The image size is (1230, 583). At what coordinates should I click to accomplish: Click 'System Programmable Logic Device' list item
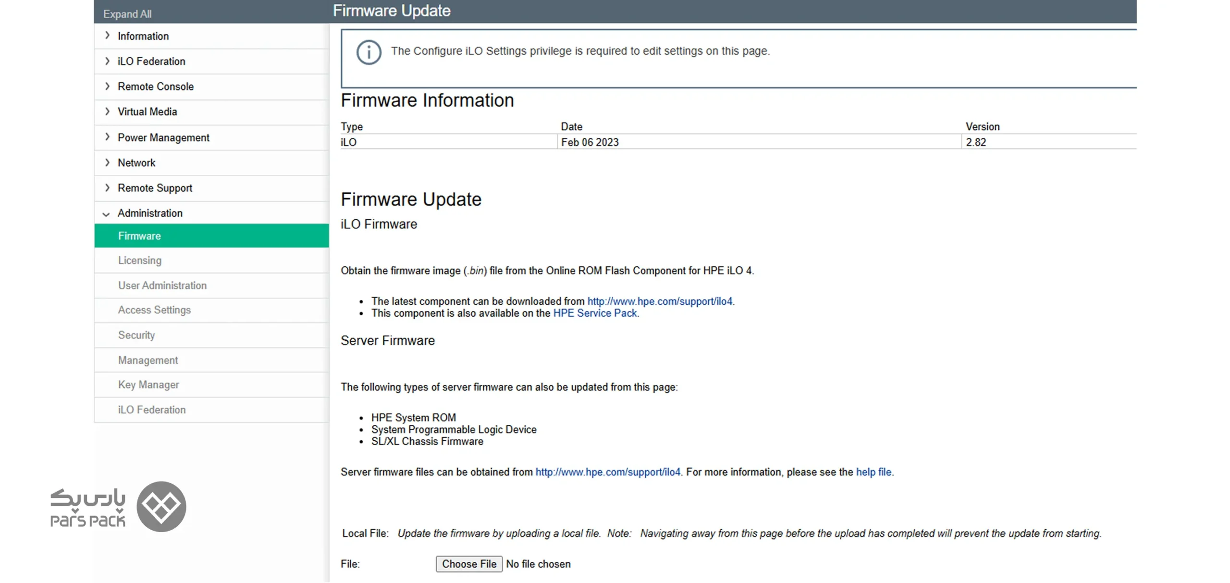click(x=454, y=429)
